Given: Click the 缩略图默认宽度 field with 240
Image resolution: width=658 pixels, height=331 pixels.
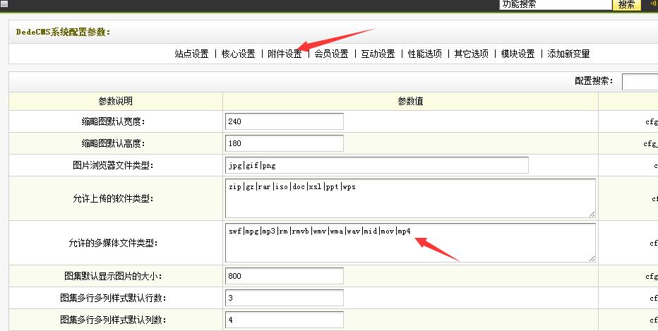Looking at the screenshot, I should coord(284,121).
